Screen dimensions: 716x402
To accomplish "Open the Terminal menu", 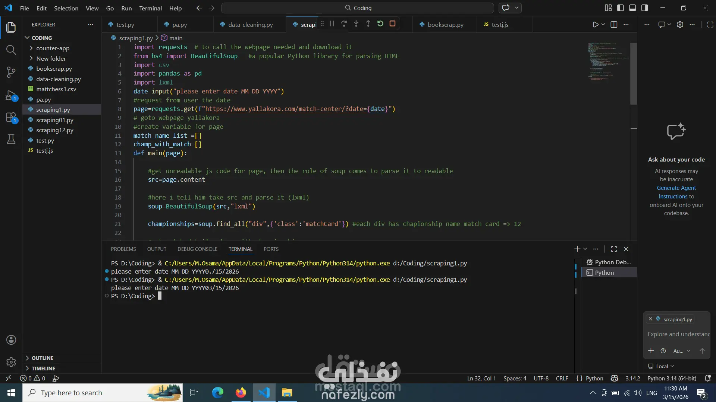I will coord(150,8).
